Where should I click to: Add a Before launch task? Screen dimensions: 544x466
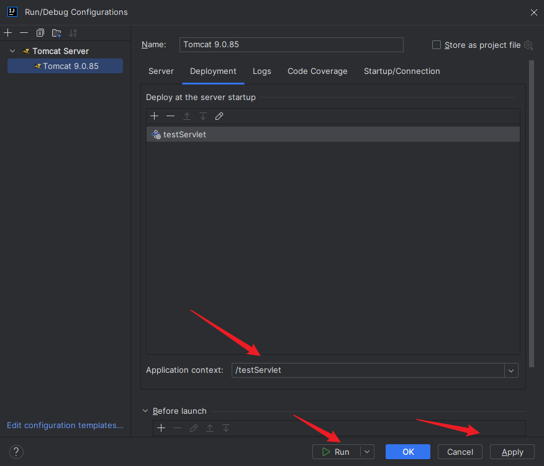(x=161, y=428)
